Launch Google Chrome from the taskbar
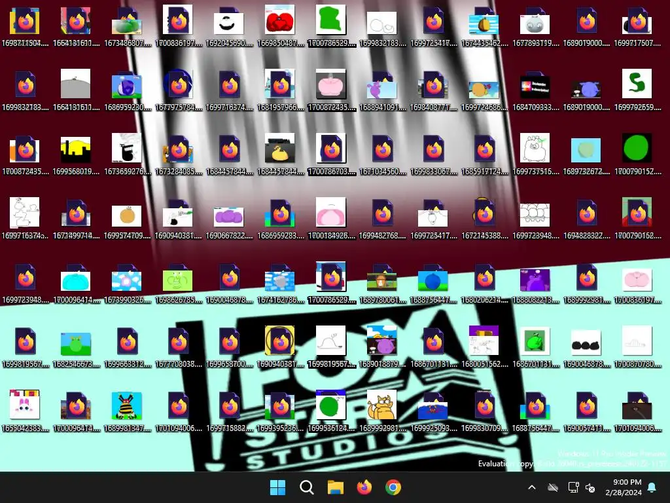The width and height of the screenshot is (670, 503). pyautogui.click(x=393, y=487)
